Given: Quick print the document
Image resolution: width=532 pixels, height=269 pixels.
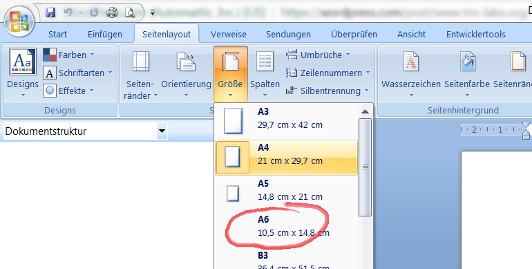Looking at the screenshot, I should 112,12.
